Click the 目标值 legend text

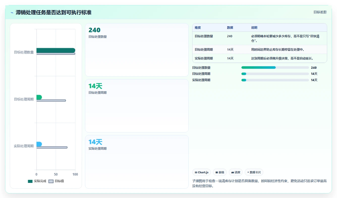[59, 181]
